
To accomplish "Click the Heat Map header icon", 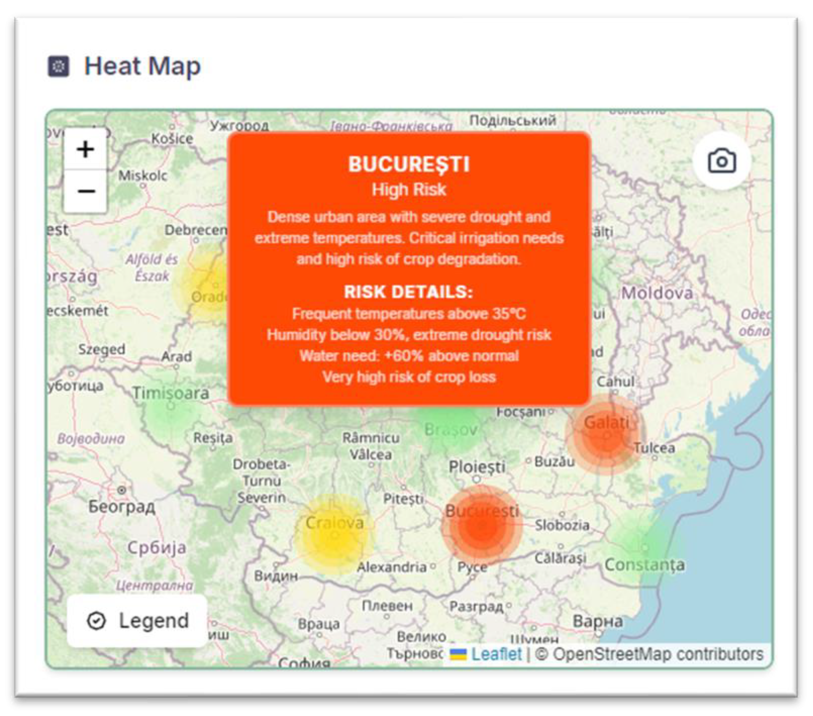I will coord(58,66).
